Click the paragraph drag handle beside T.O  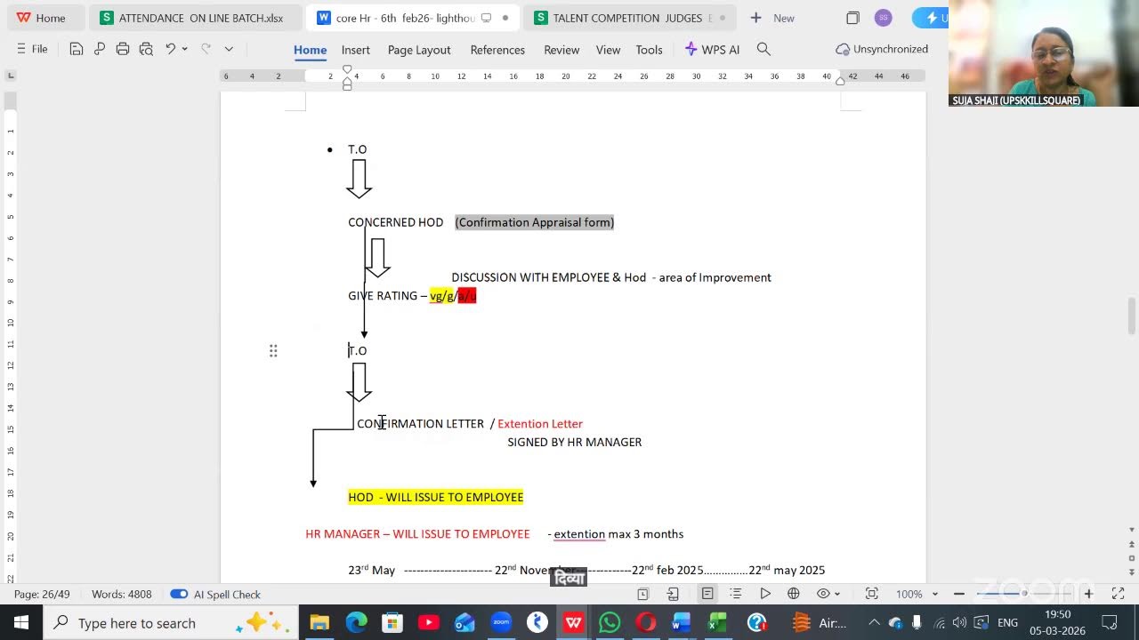pos(273,351)
